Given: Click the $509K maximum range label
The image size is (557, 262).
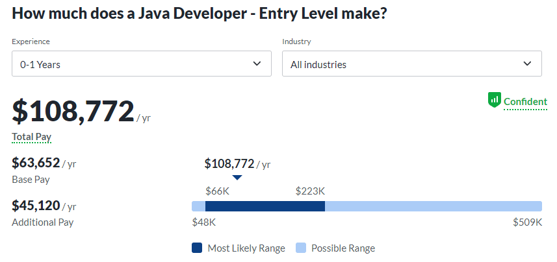Looking at the screenshot, I should [527, 222].
